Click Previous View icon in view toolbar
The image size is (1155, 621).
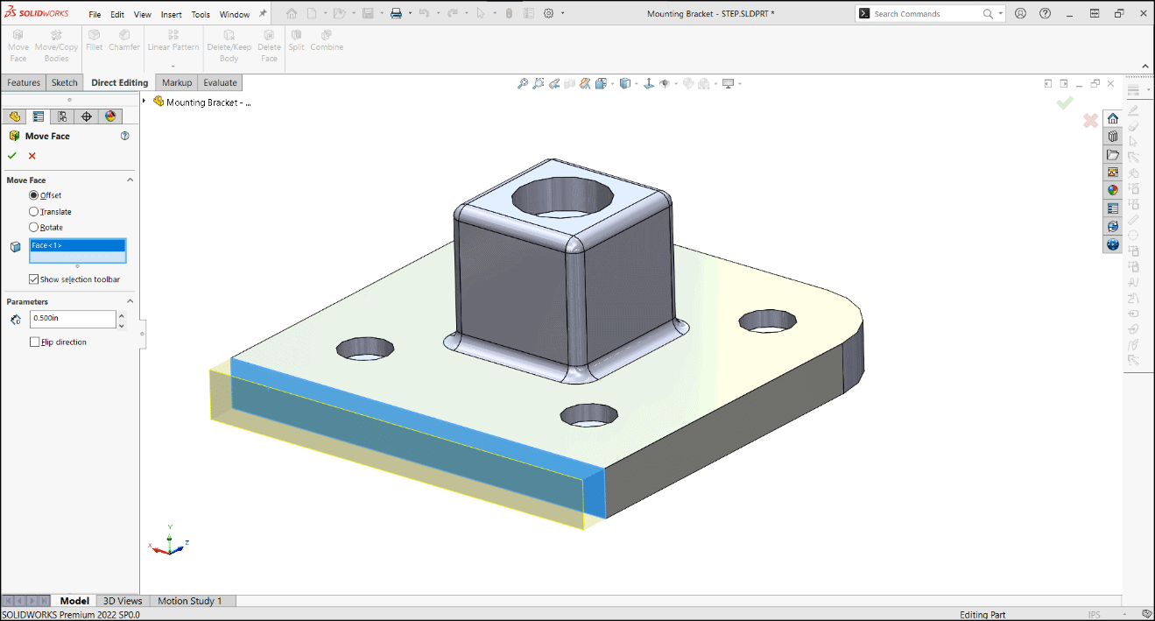[x=554, y=84]
